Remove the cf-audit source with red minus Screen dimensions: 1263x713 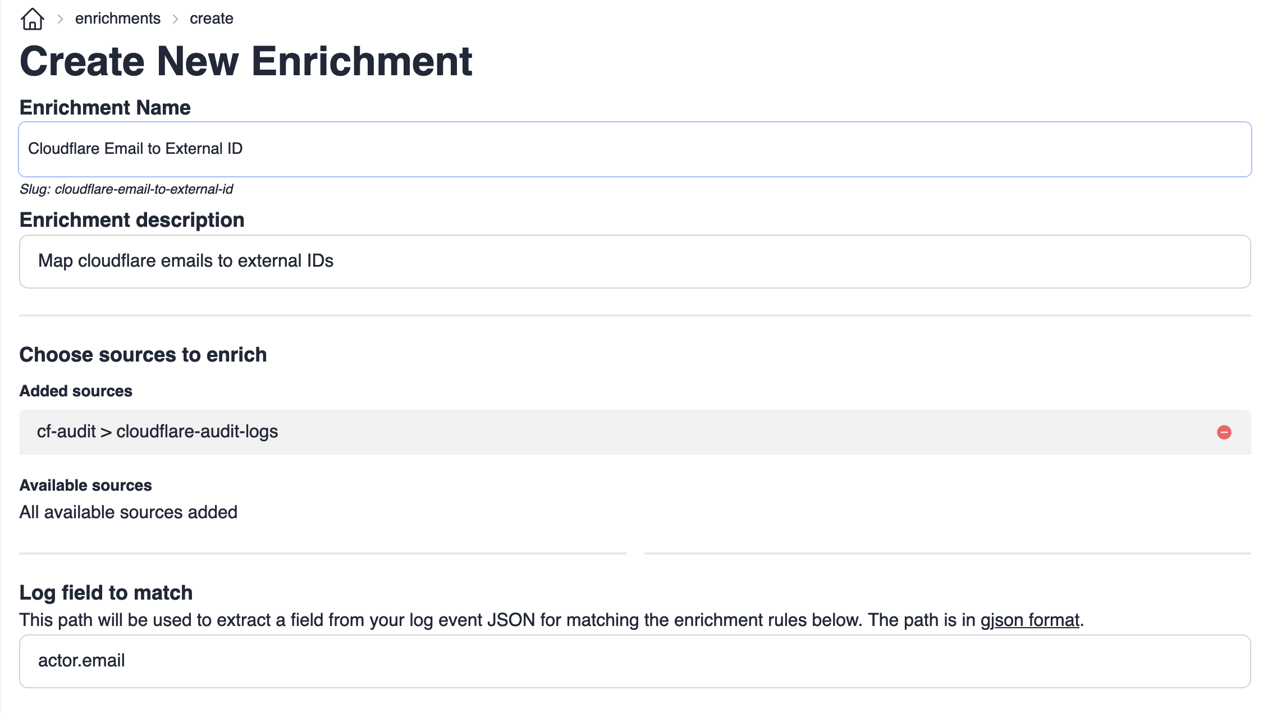(1224, 432)
